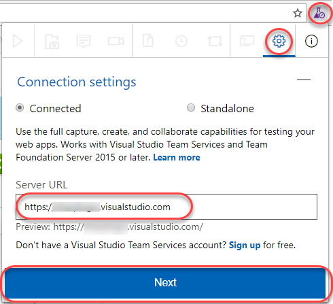Open the devices monitor icon
This screenshot has height=304, width=333.
click(x=247, y=41)
